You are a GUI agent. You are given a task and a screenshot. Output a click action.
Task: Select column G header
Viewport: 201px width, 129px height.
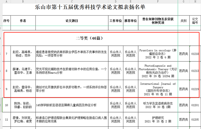click(183, 1)
